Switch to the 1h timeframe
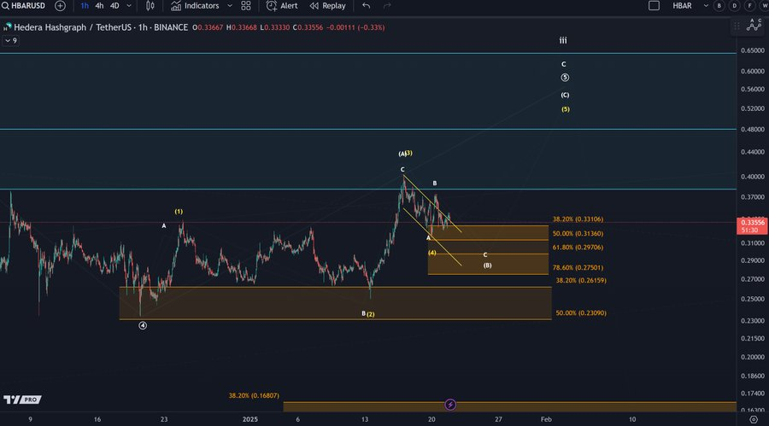The width and height of the screenshot is (769, 426). [84, 6]
